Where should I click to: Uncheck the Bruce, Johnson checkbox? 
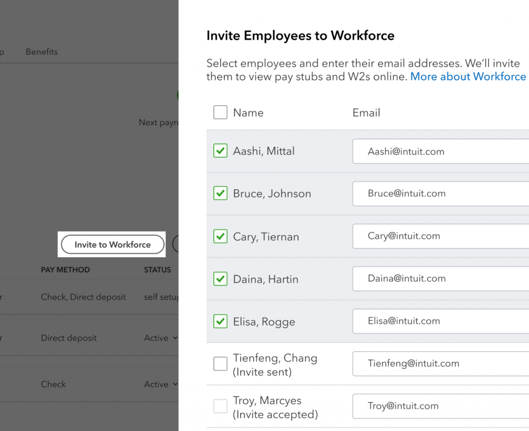coord(220,193)
